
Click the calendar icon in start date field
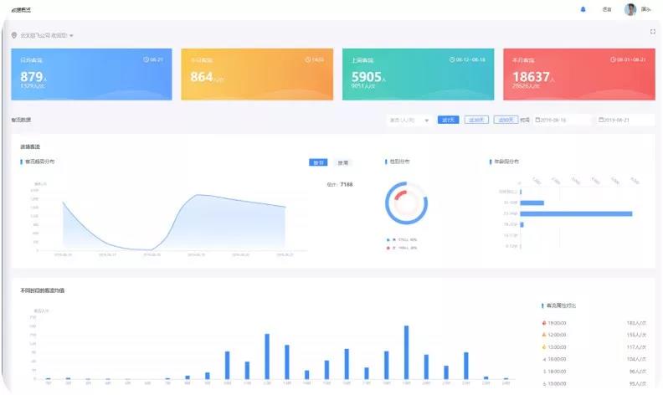pos(537,120)
